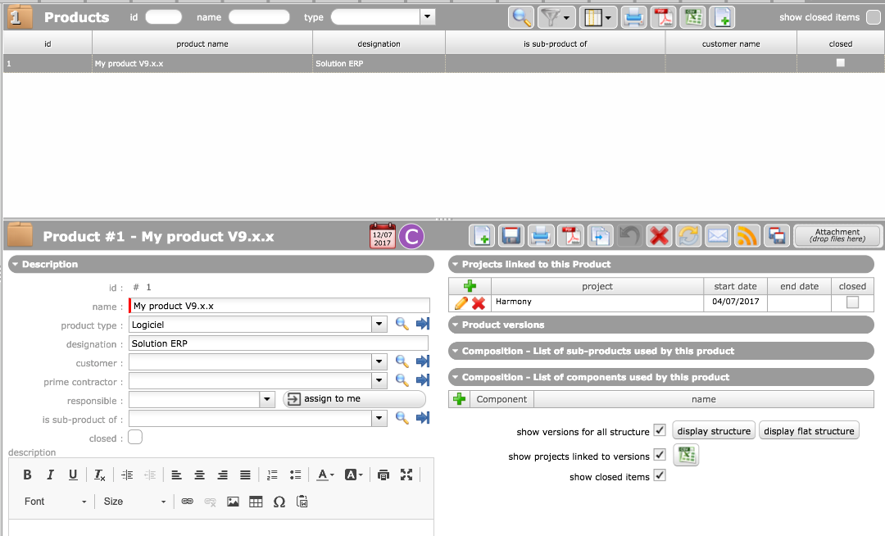Click the designation field Solution ERP

pos(279,343)
